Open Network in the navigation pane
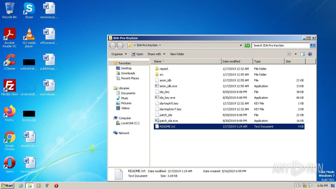Image resolution: width=336 pixels, height=189 pixels. [124, 133]
